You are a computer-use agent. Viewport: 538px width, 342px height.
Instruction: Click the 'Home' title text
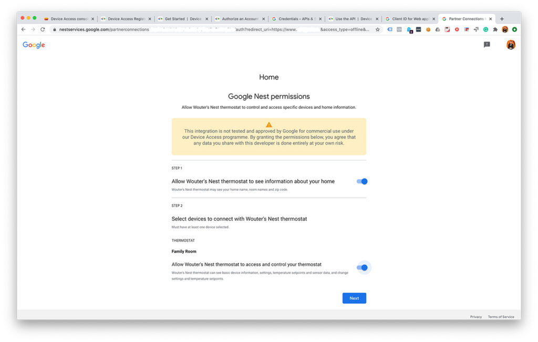click(269, 77)
